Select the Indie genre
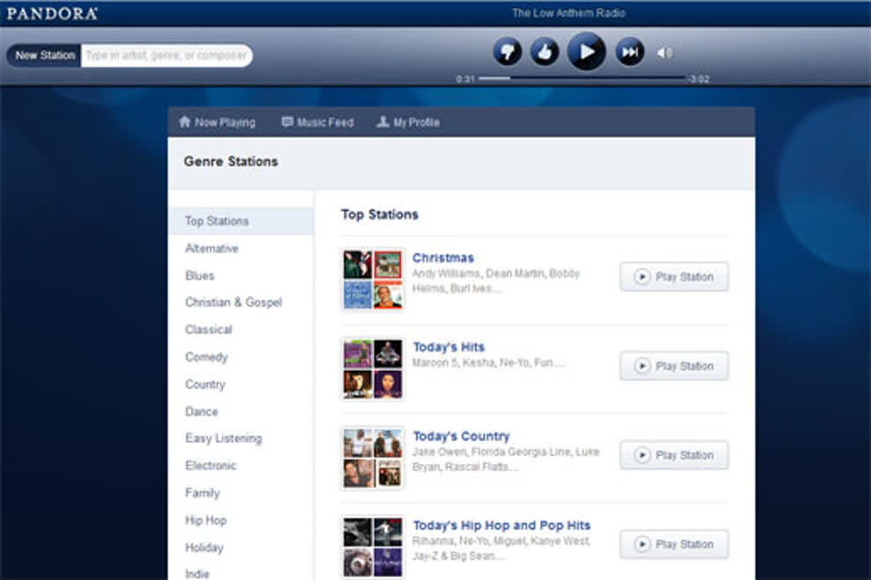The height and width of the screenshot is (580, 871). pyautogui.click(x=197, y=574)
